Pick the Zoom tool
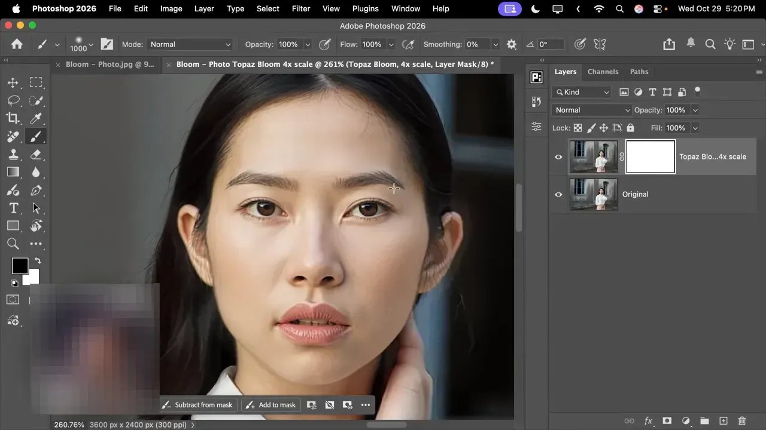The width and height of the screenshot is (766, 430). (x=13, y=244)
